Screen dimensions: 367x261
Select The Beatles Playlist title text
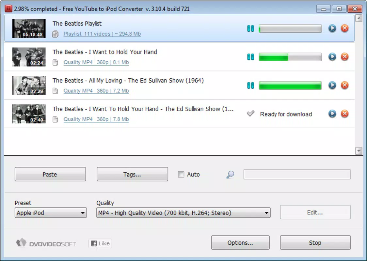click(x=77, y=23)
